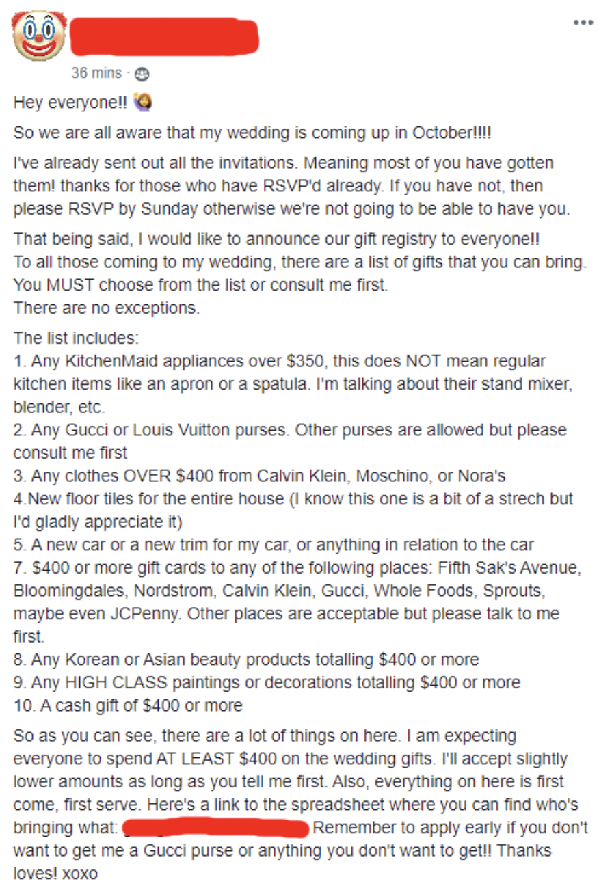Click the "please RSVP by Sunday" line
The width and height of the screenshot is (599, 890).
pyautogui.click(x=286, y=209)
